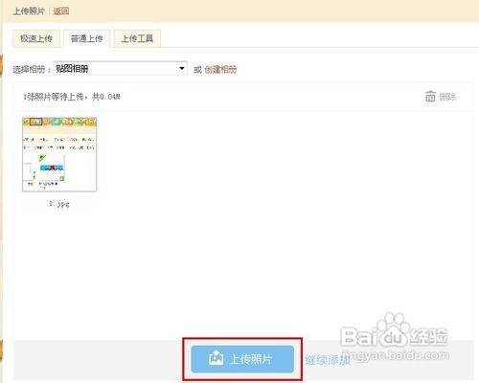
Task: Open the 上传工具 tab
Action: [x=137, y=38]
